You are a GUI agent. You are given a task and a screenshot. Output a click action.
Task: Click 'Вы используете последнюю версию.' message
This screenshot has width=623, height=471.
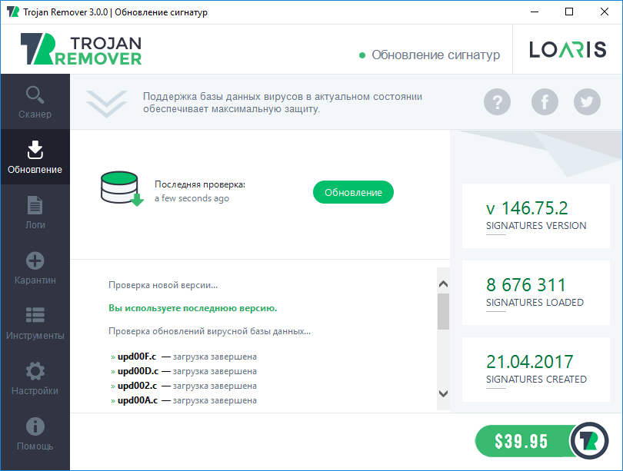193,308
